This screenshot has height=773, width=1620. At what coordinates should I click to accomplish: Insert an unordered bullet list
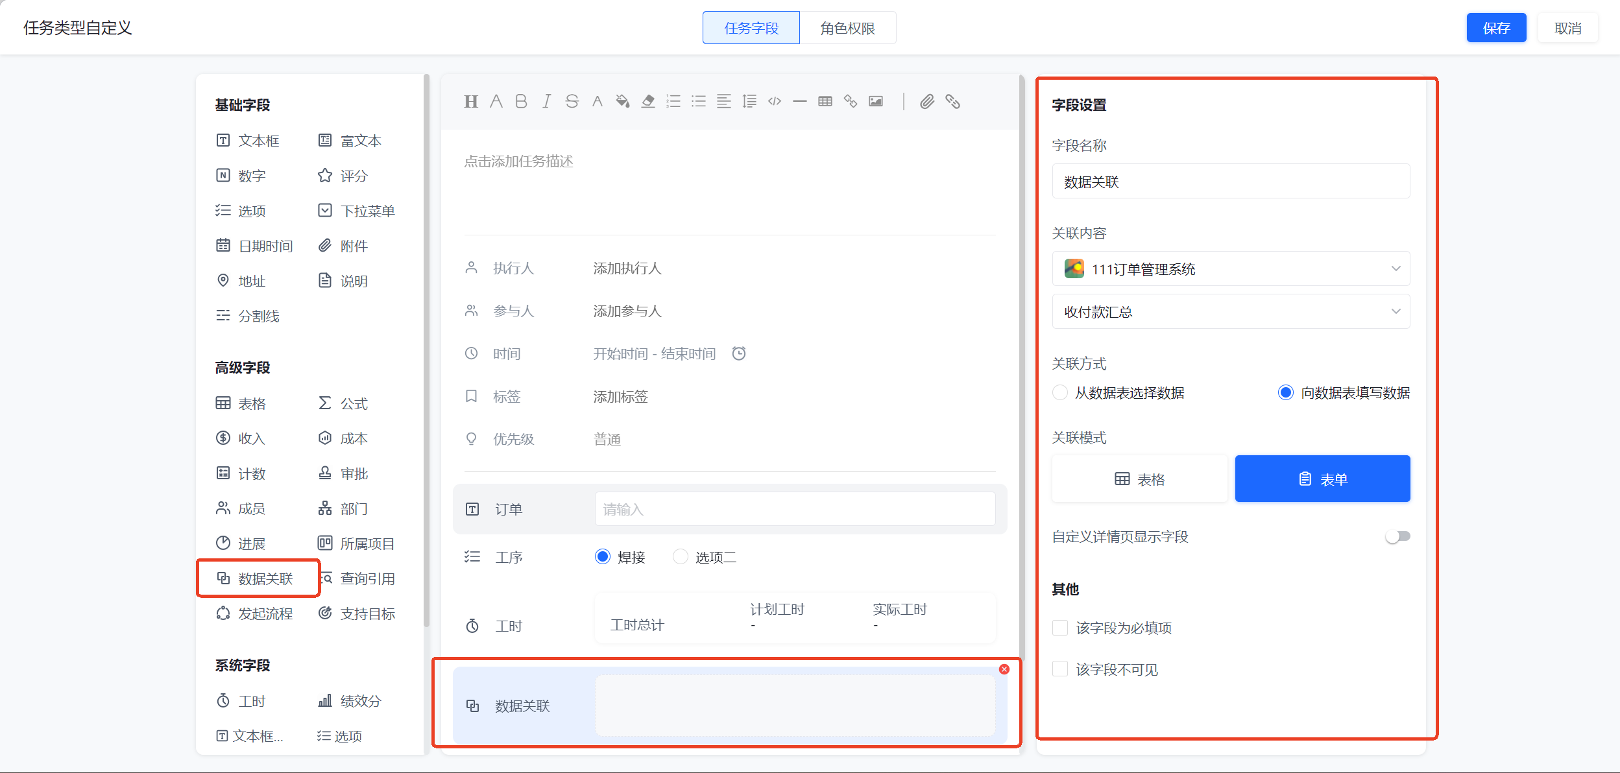(x=698, y=101)
